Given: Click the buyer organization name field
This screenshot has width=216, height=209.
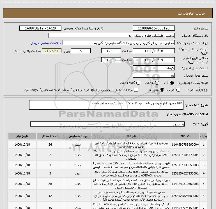Looking at the screenshot, I should point(112,36).
